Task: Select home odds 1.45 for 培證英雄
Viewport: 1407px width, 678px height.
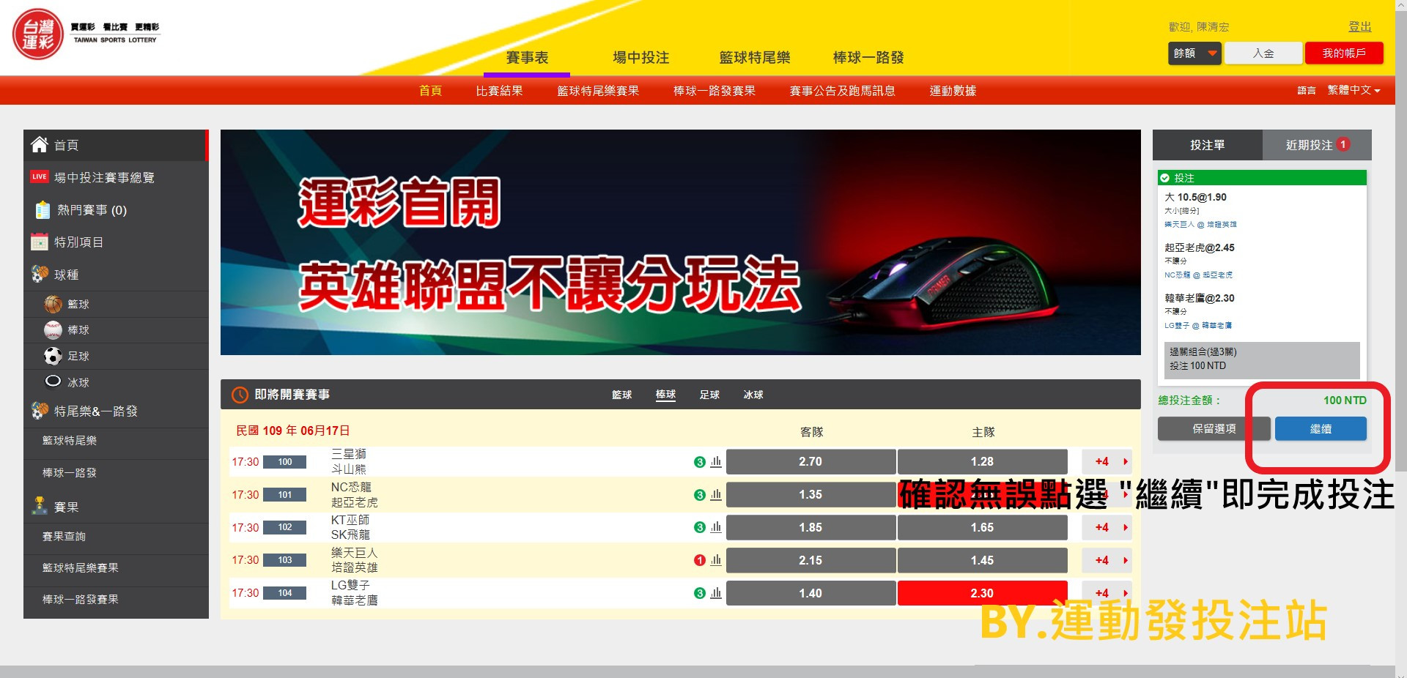Action: click(982, 560)
